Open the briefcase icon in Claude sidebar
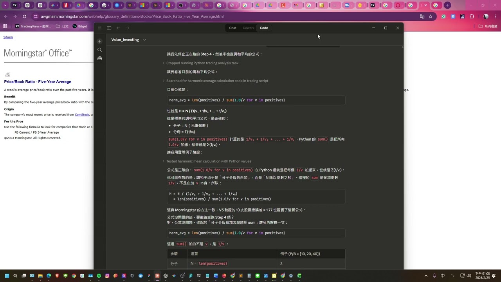501x282 pixels. pyautogui.click(x=99, y=58)
